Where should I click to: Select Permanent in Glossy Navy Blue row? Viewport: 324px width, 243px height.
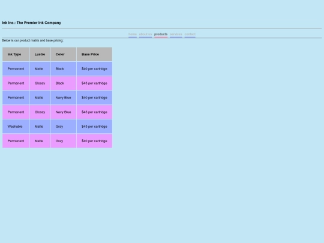16,112
